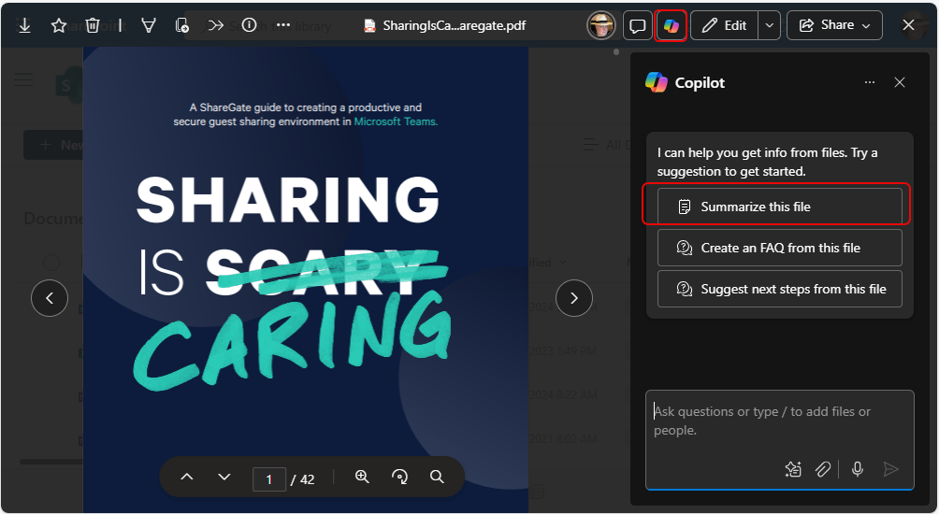Image resolution: width=939 pixels, height=514 pixels.
Task: Open the file info details icon
Action: tap(249, 25)
